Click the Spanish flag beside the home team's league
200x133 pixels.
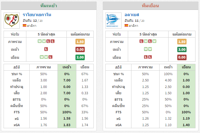[x=25, y=26]
